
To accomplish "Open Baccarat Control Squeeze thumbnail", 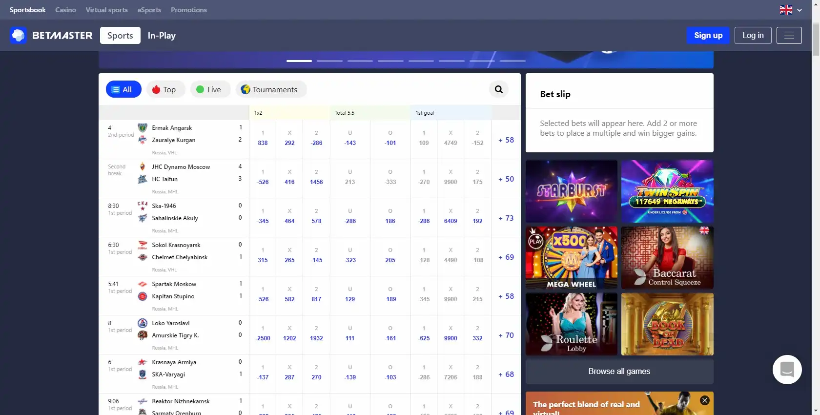I will 667,258.
